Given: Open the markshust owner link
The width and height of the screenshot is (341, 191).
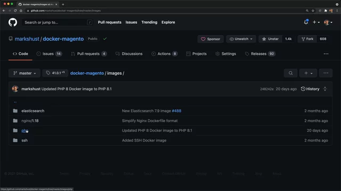Looking at the screenshot, I should (27, 39).
